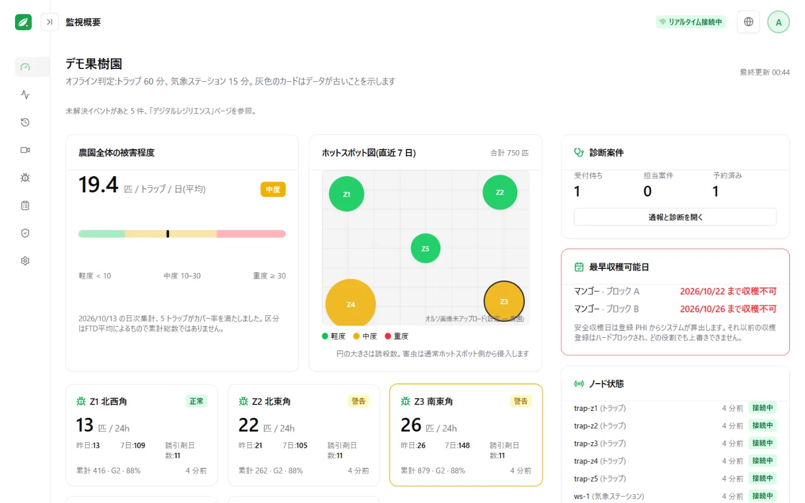Open the Z2 北東角 trap card

tap(304, 435)
